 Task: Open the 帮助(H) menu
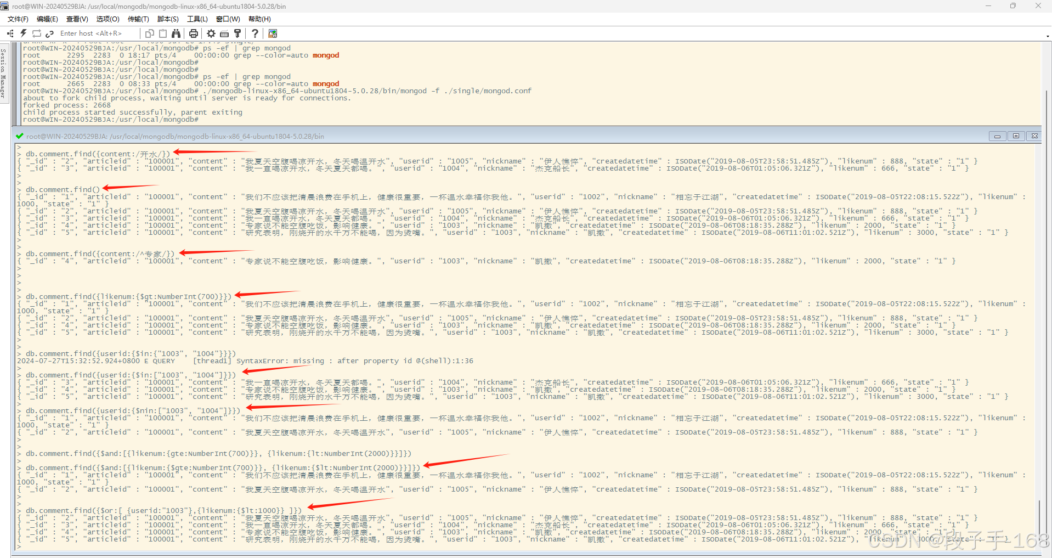pos(259,19)
